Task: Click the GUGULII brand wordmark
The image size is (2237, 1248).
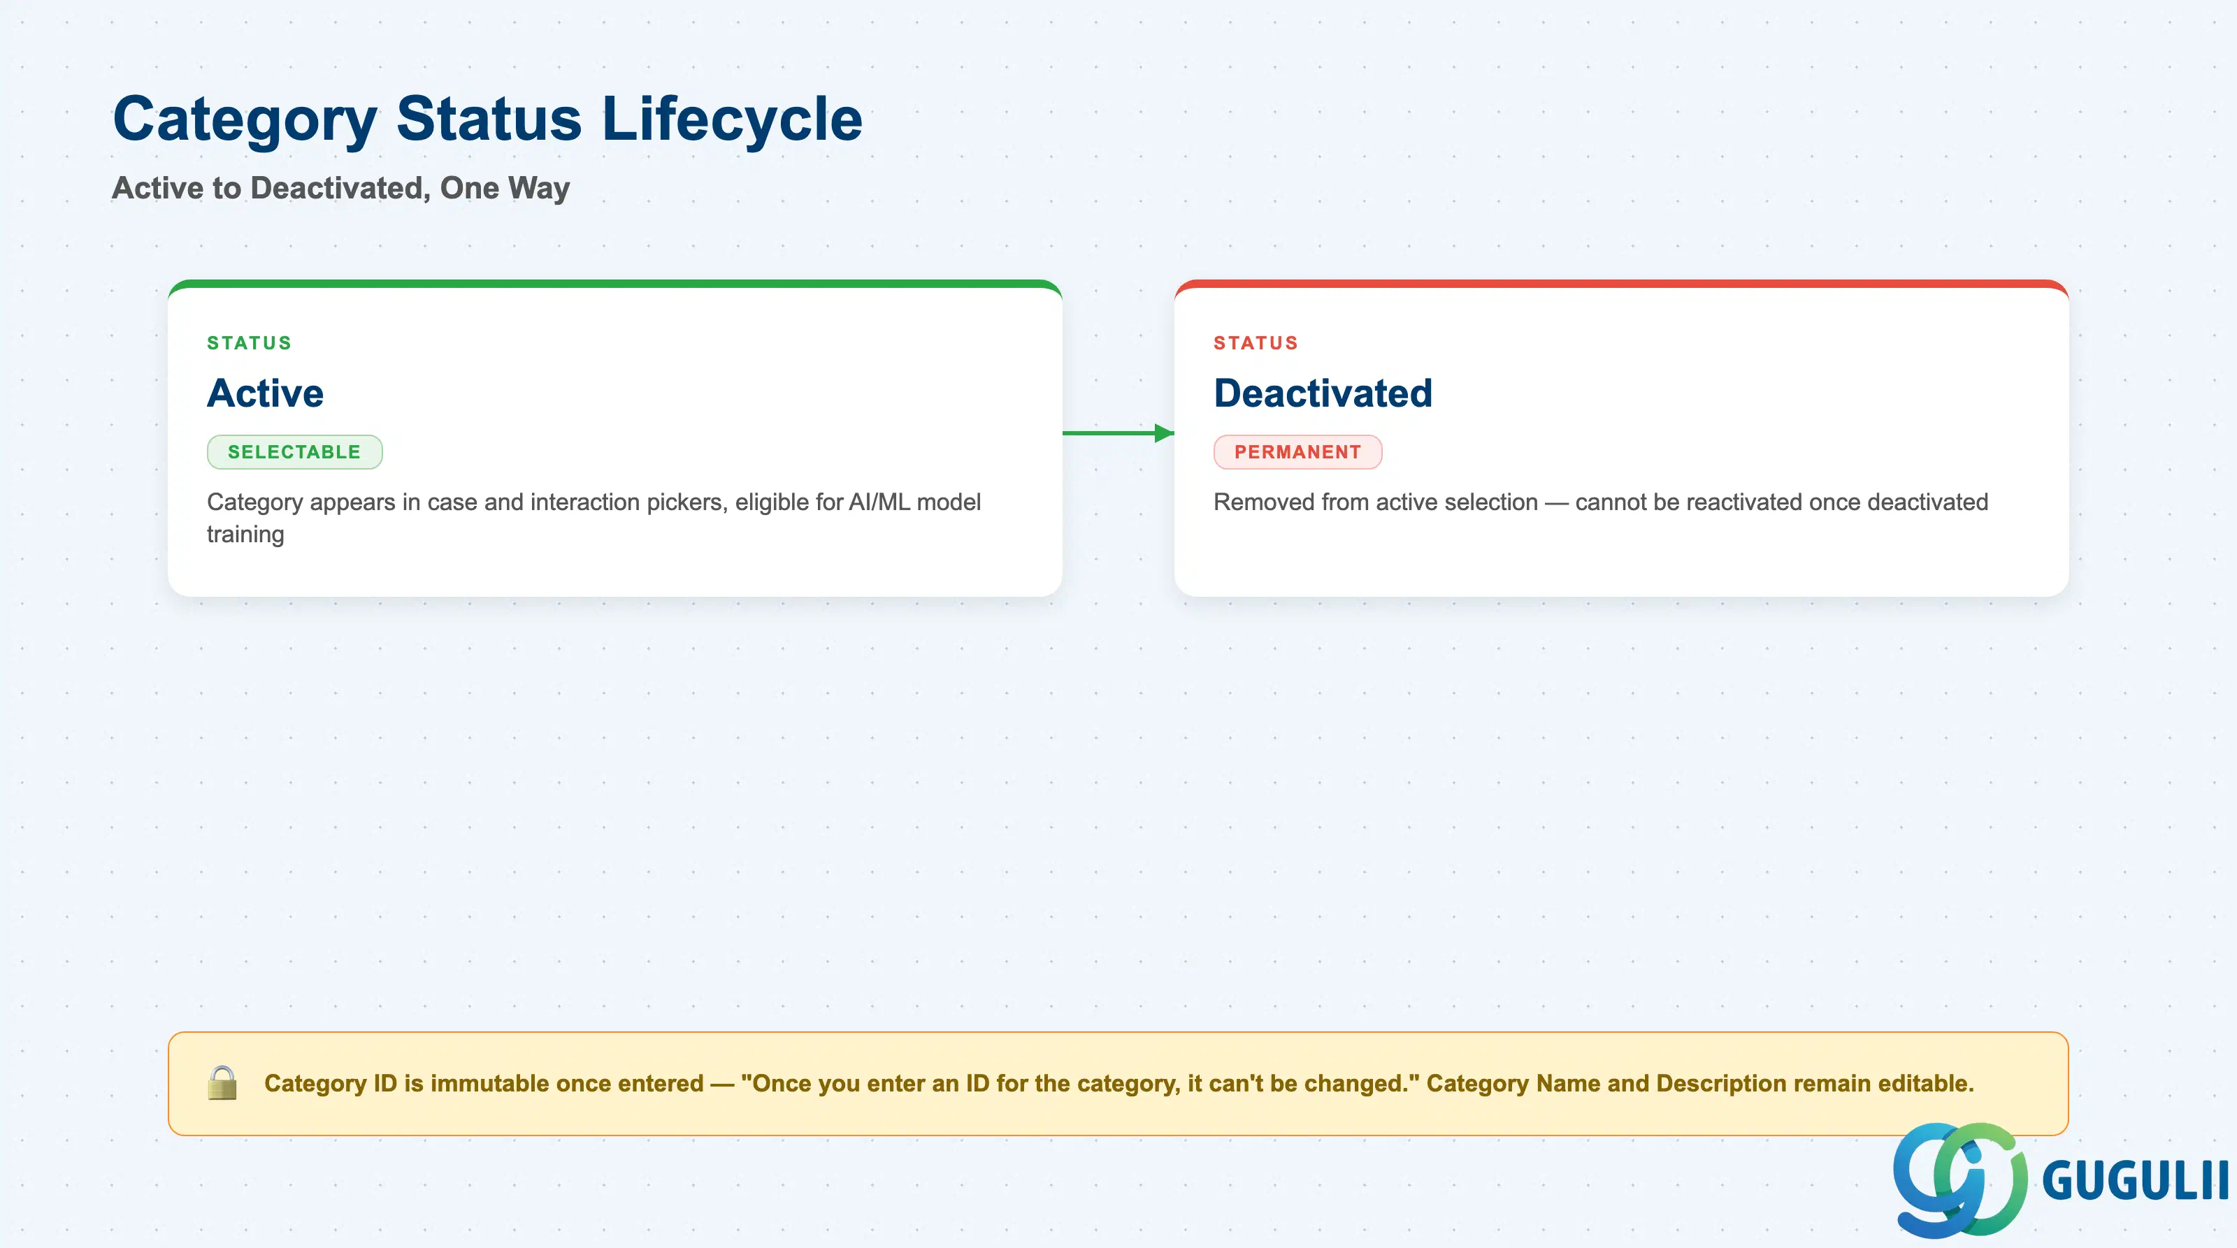Action: point(2136,1181)
